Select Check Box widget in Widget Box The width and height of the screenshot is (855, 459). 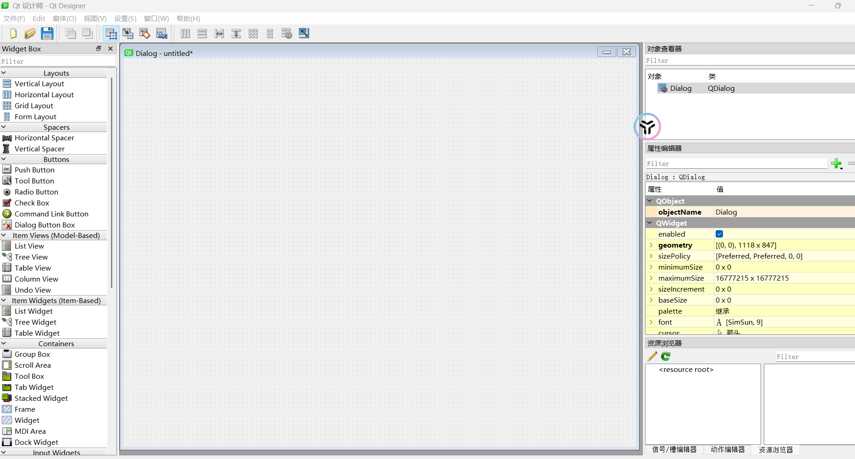point(32,203)
